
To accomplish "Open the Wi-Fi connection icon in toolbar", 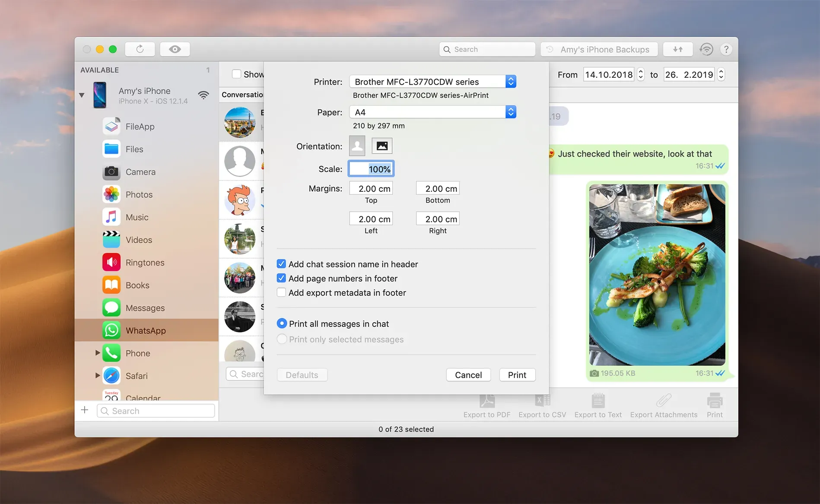I will tap(706, 49).
